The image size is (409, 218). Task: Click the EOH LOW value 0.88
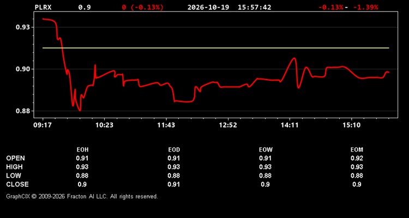click(x=82, y=175)
